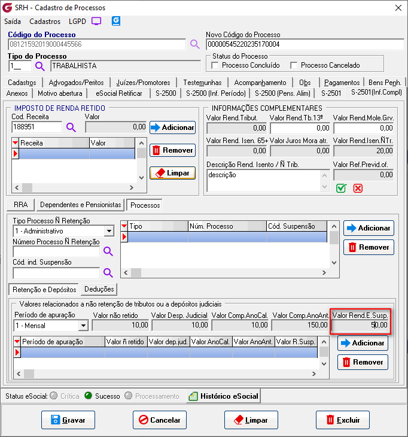Click the Valor Rend.E.Susp. input field

(361, 326)
